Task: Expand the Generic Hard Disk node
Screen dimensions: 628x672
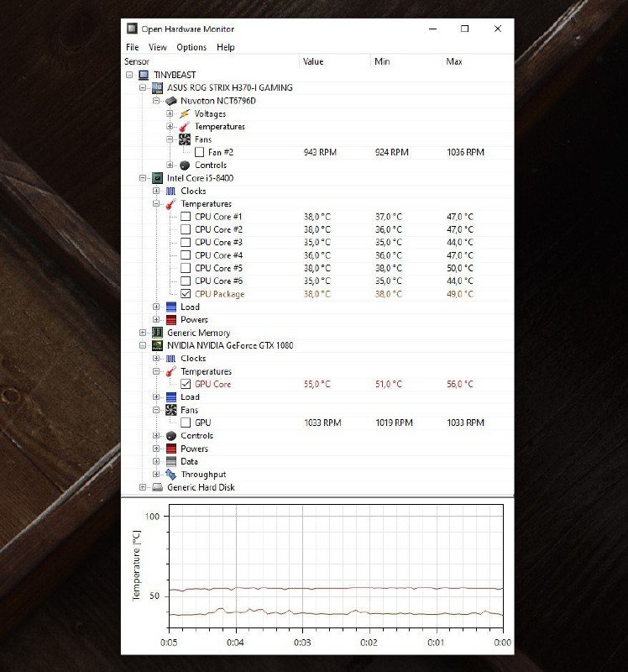Action: coord(143,487)
